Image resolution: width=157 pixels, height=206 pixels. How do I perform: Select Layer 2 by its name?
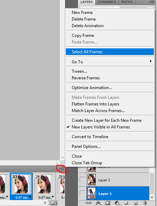(x=104, y=180)
